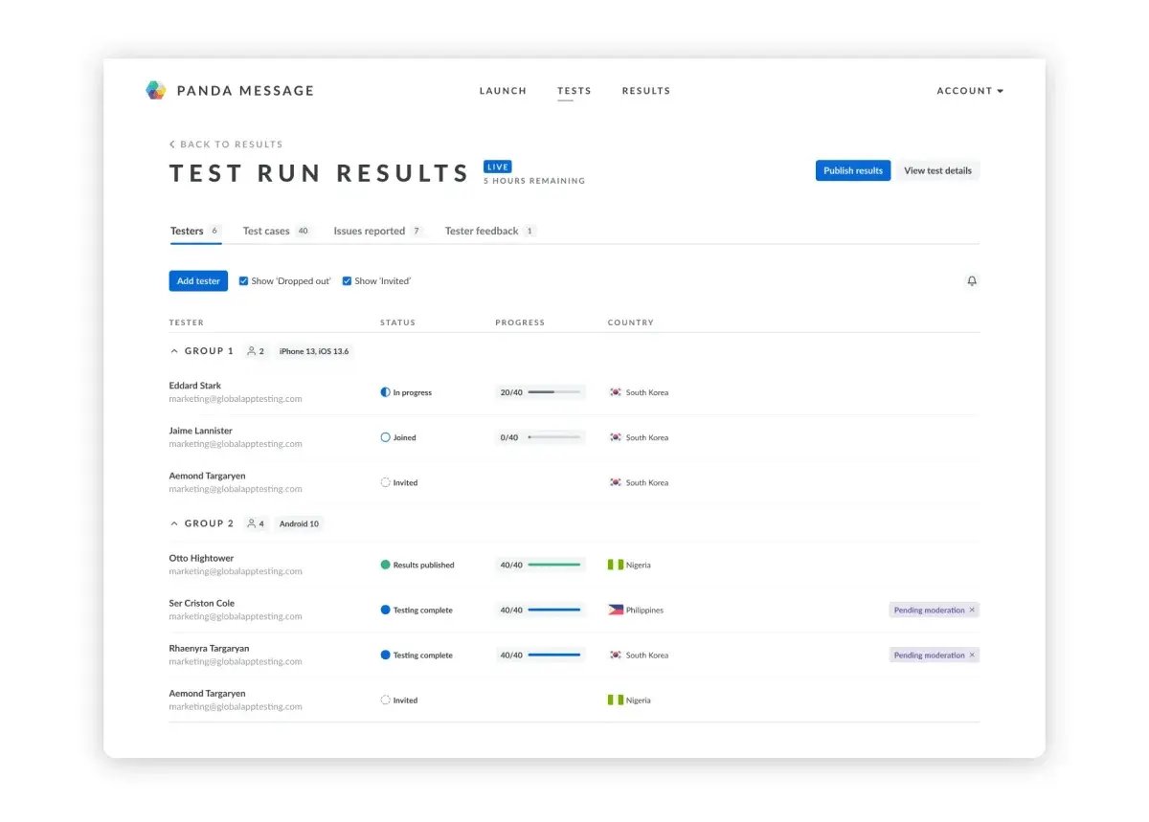The width and height of the screenshot is (1149, 822).
Task: Open the Results section in the top menu
Action: (x=645, y=90)
